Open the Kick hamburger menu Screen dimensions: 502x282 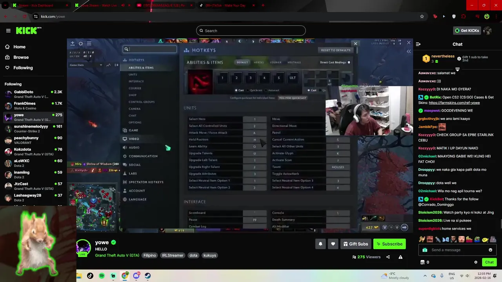[x=8, y=31]
